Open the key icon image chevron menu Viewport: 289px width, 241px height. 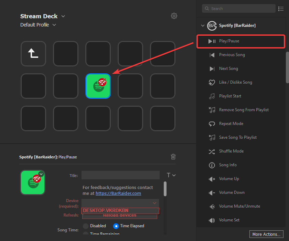[41, 174]
